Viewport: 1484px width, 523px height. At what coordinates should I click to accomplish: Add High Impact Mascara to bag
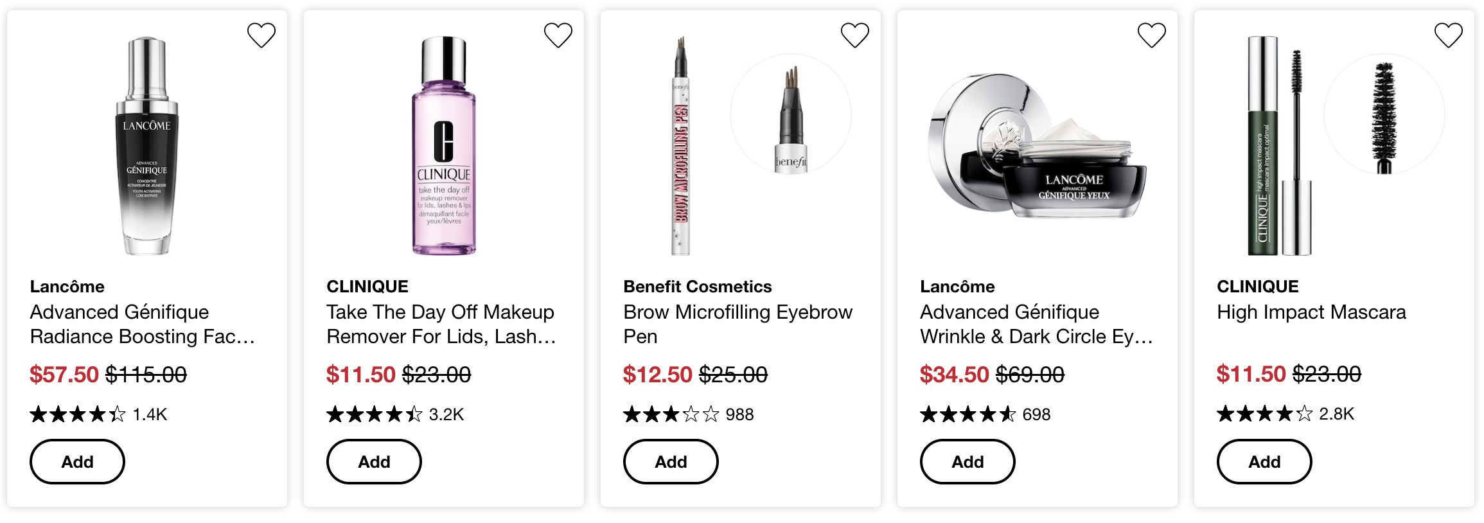click(x=1264, y=461)
